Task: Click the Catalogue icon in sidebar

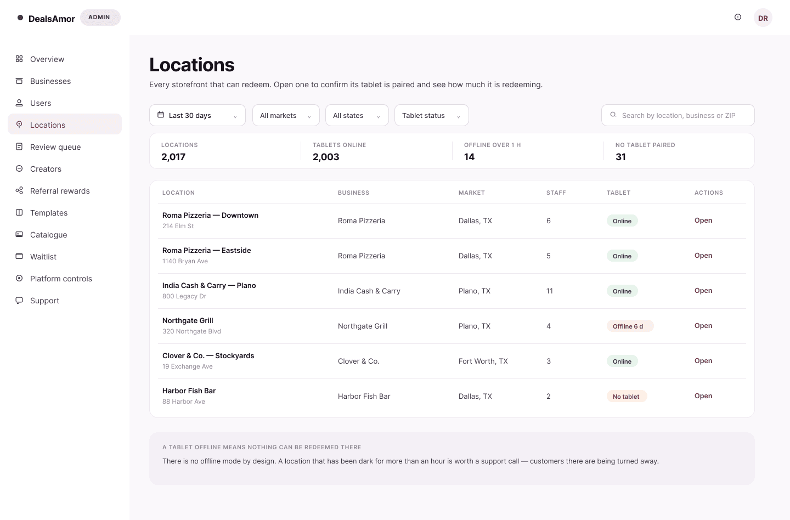Action: click(19, 234)
